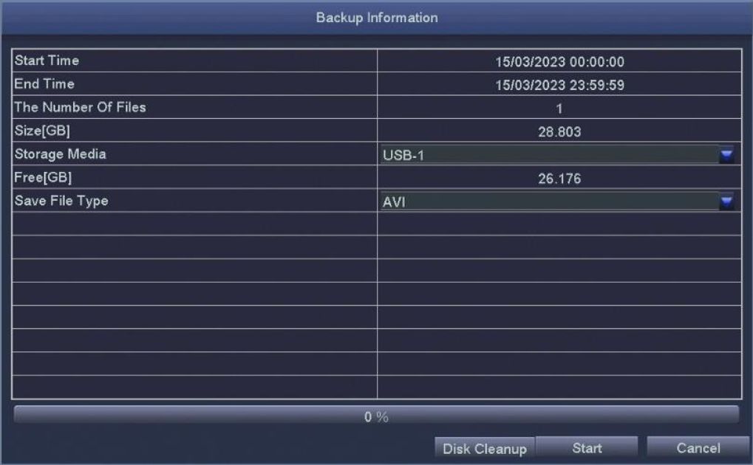The height and width of the screenshot is (465, 753).
Task: Click the Backup Information title bar
Action: 376,18
